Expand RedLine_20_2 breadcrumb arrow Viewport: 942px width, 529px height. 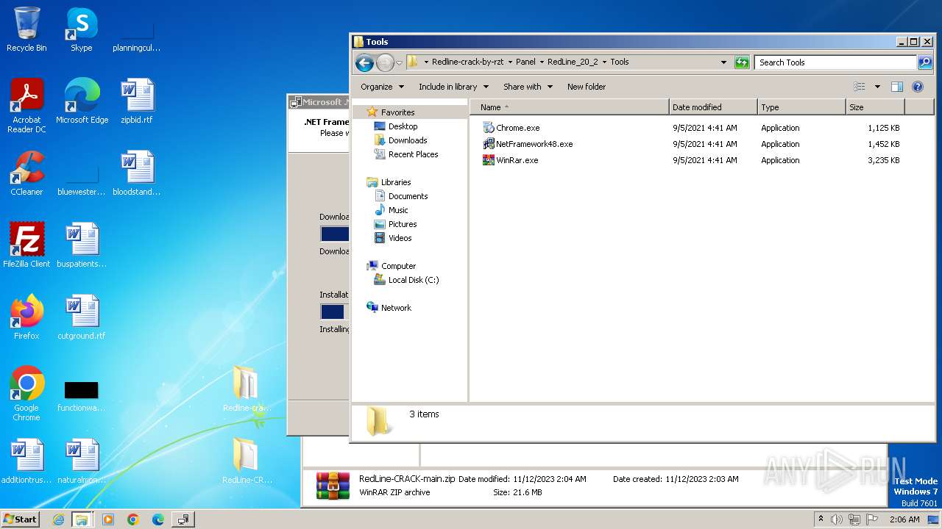[604, 62]
